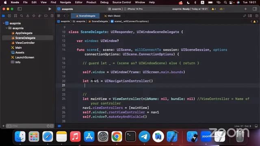Add an editor on the right

click(x=257, y=16)
